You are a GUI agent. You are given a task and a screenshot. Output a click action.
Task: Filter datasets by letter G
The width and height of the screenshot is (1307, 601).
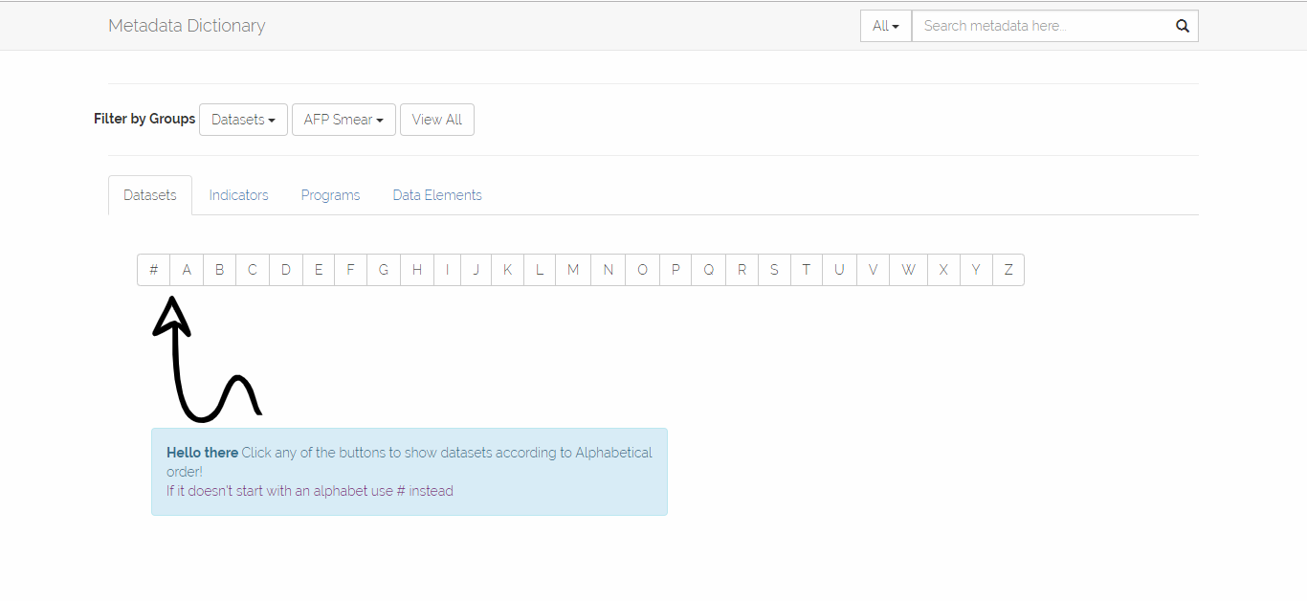click(384, 270)
